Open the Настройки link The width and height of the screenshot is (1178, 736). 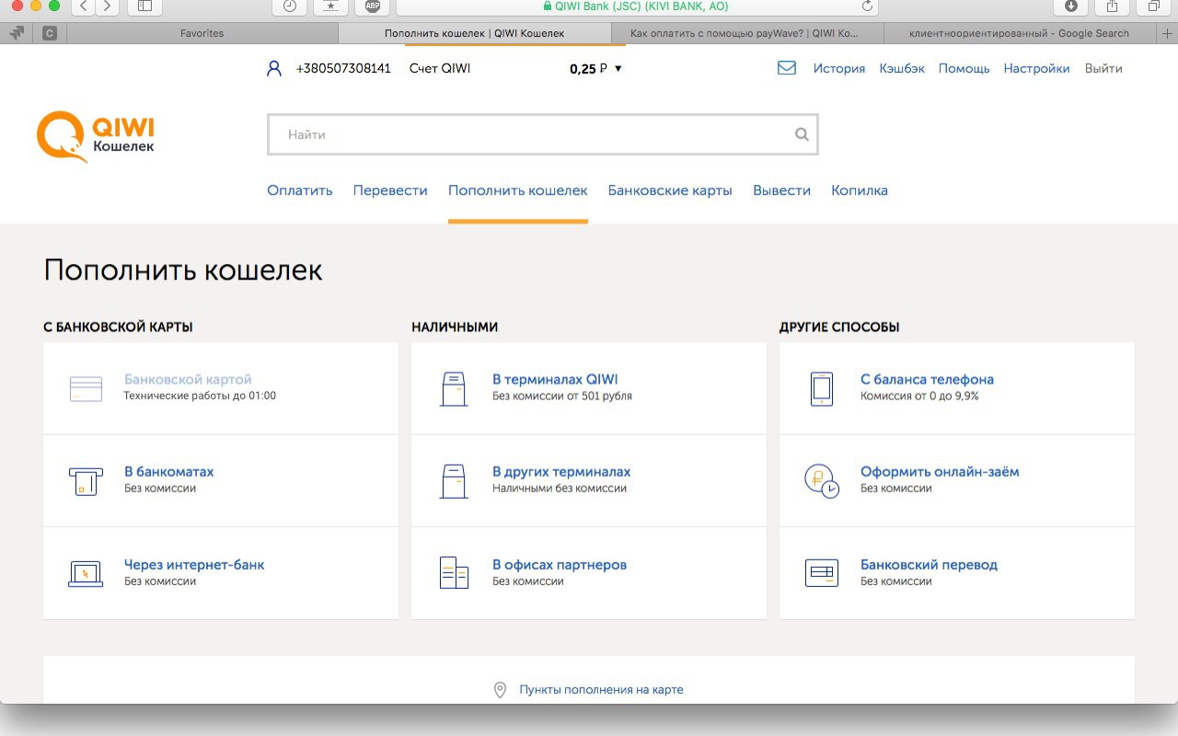(1036, 68)
